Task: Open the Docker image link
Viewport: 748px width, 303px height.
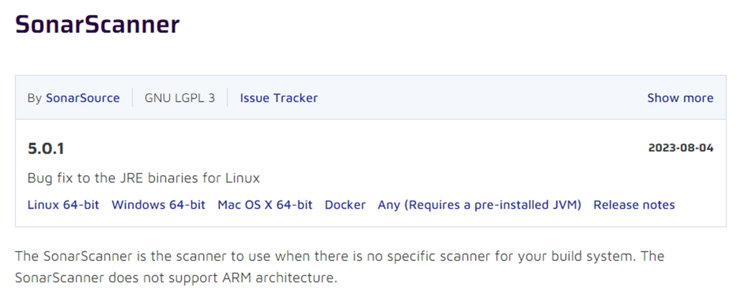Action: click(x=345, y=205)
